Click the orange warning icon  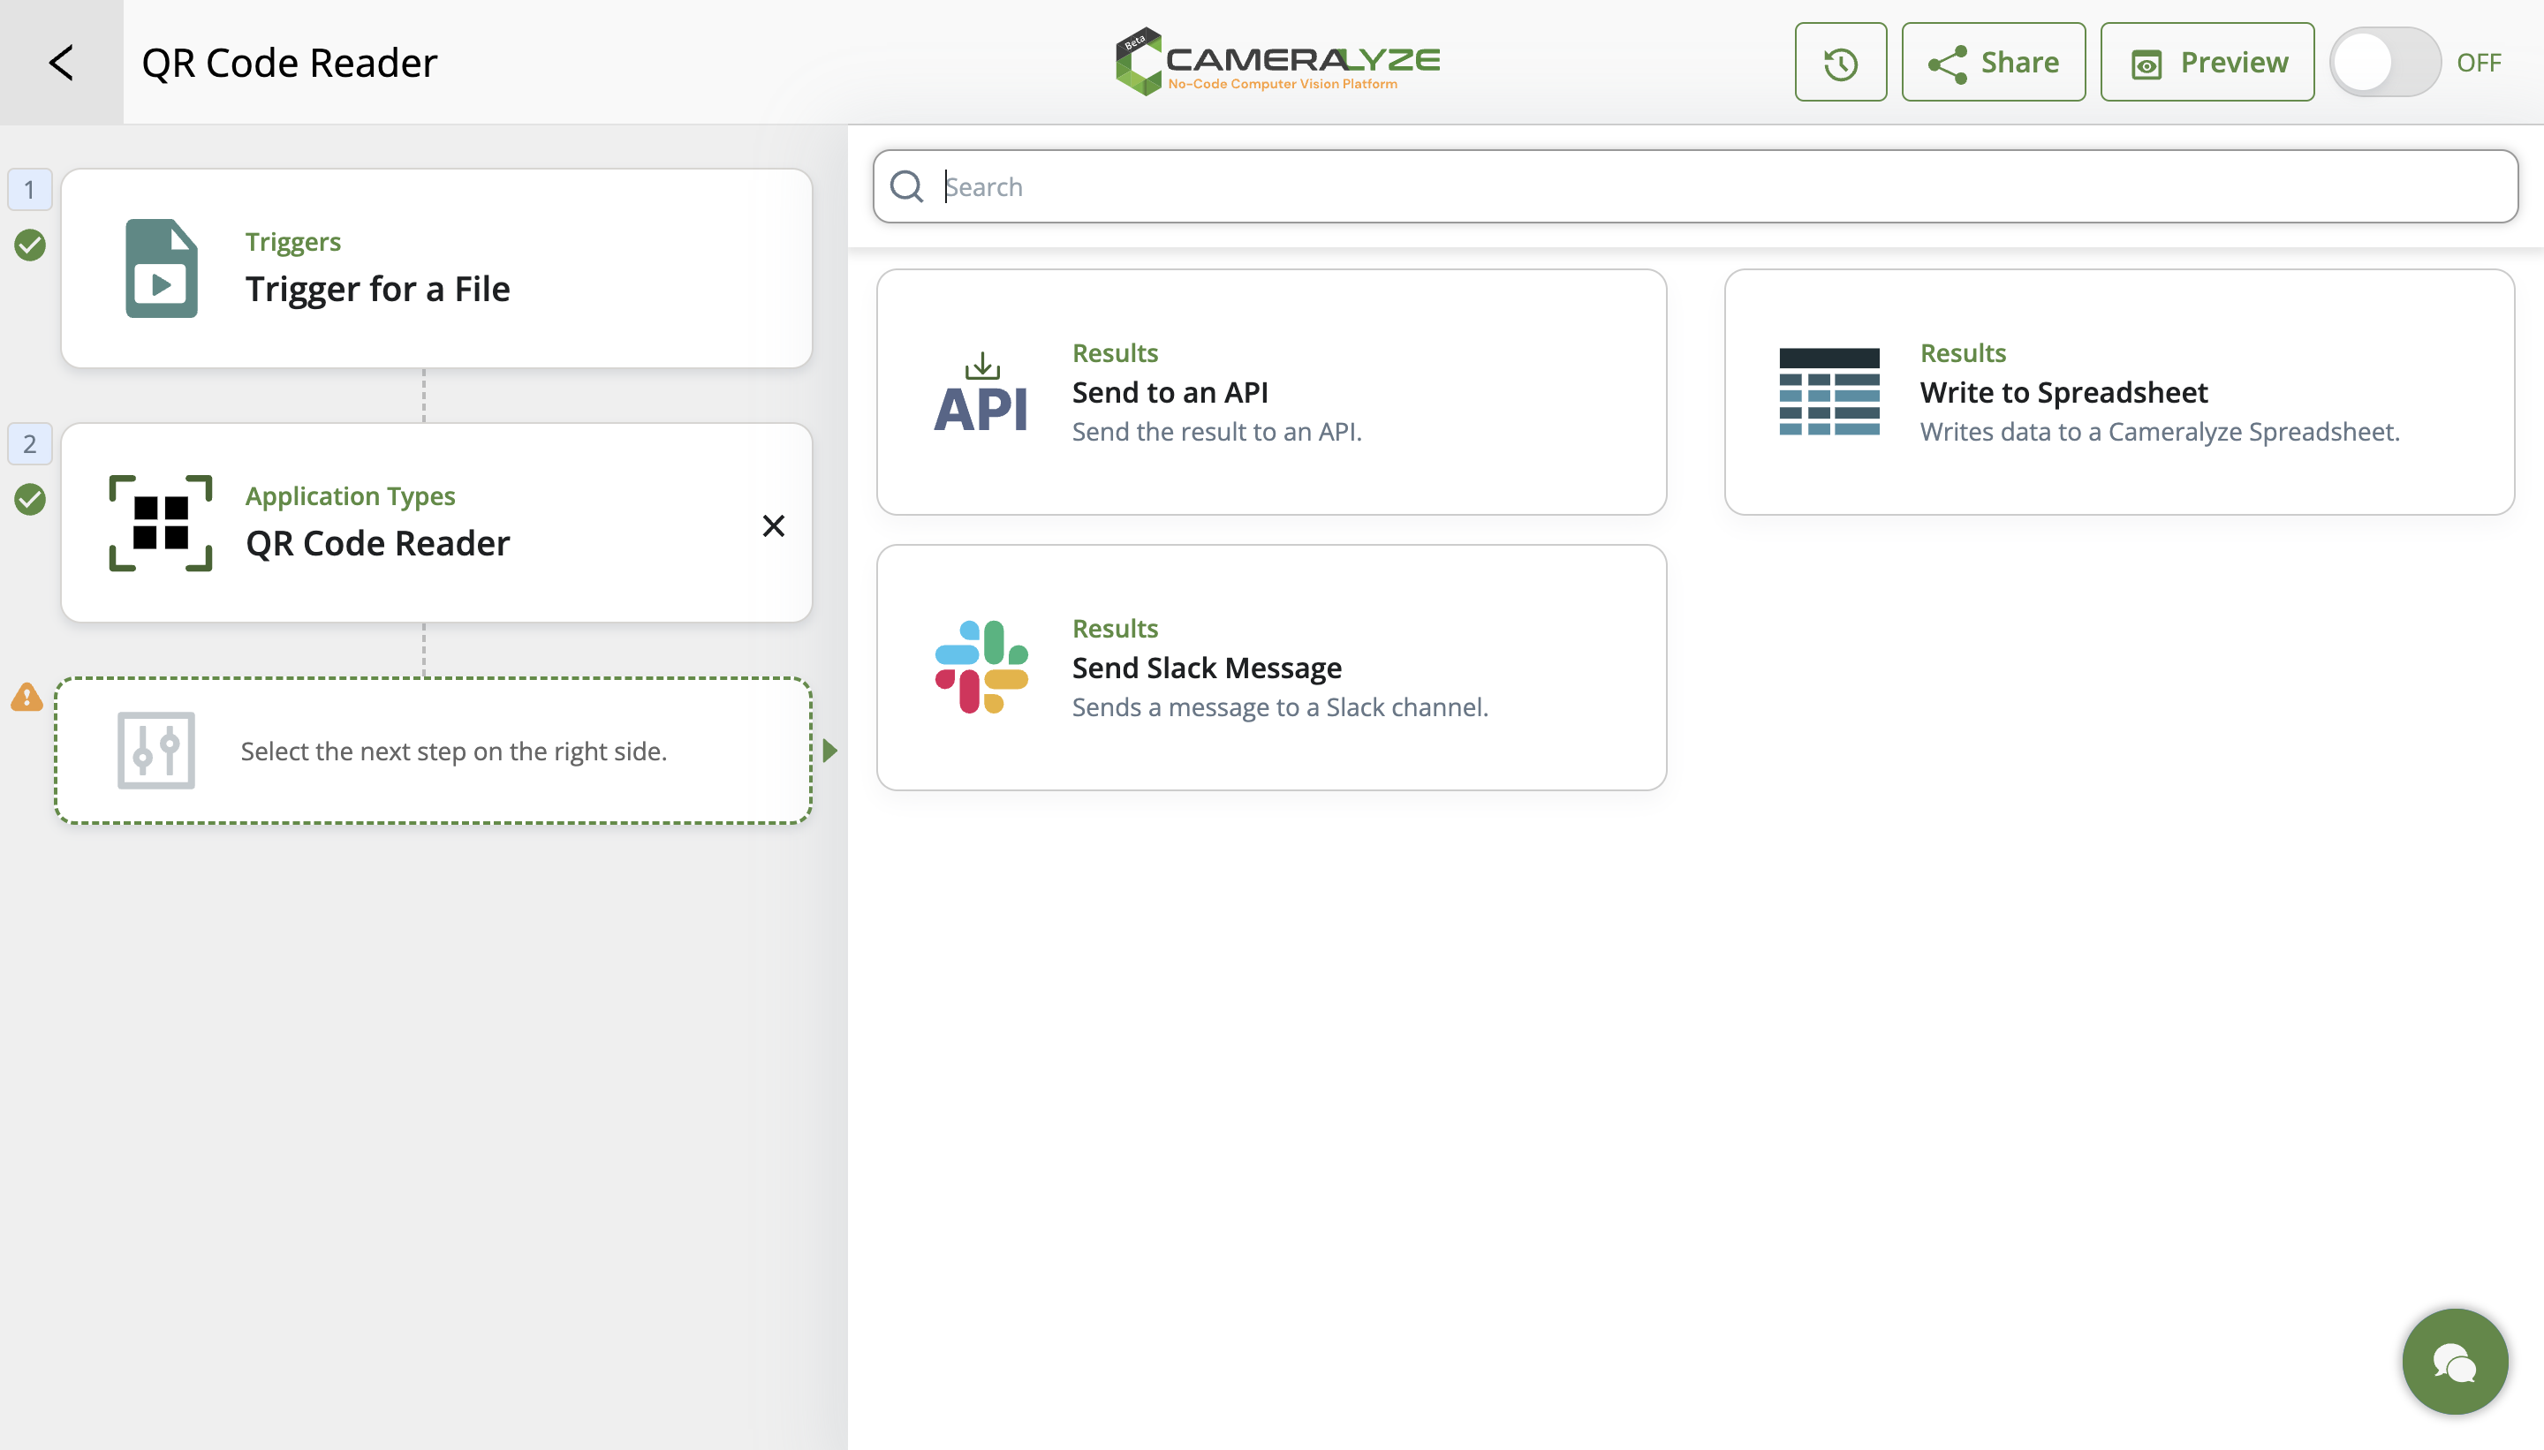coord(26,697)
